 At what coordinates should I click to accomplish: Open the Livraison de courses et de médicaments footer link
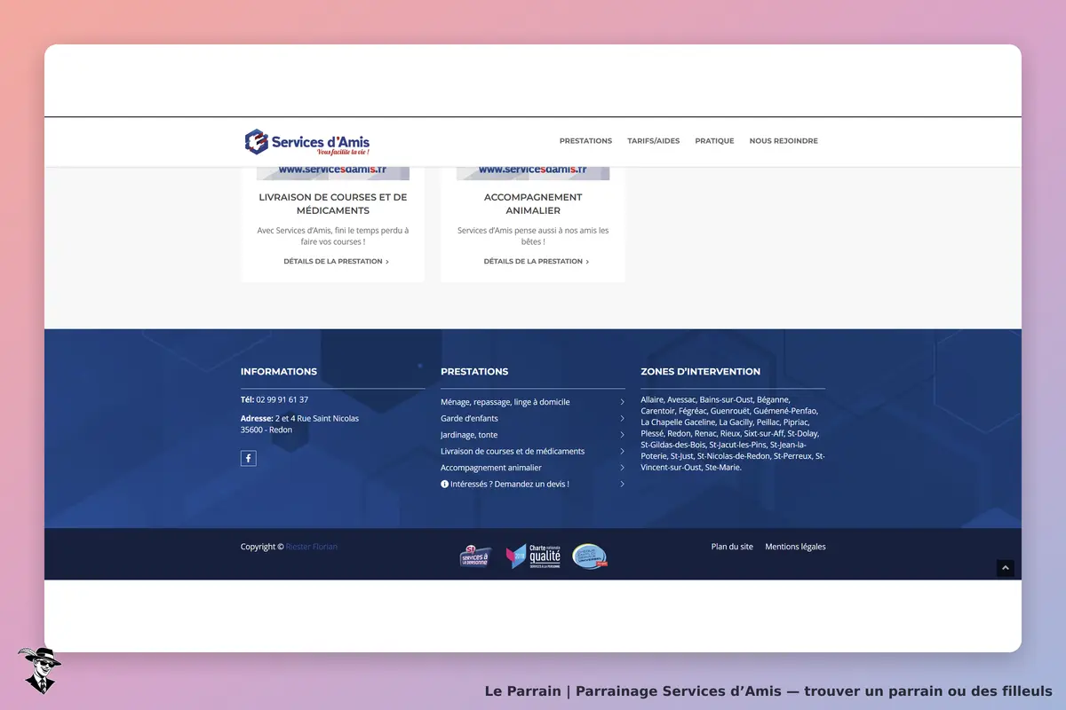coord(513,451)
